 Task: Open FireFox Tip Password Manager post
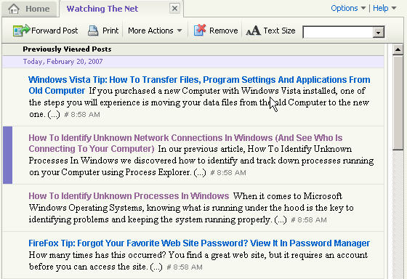[x=199, y=243]
